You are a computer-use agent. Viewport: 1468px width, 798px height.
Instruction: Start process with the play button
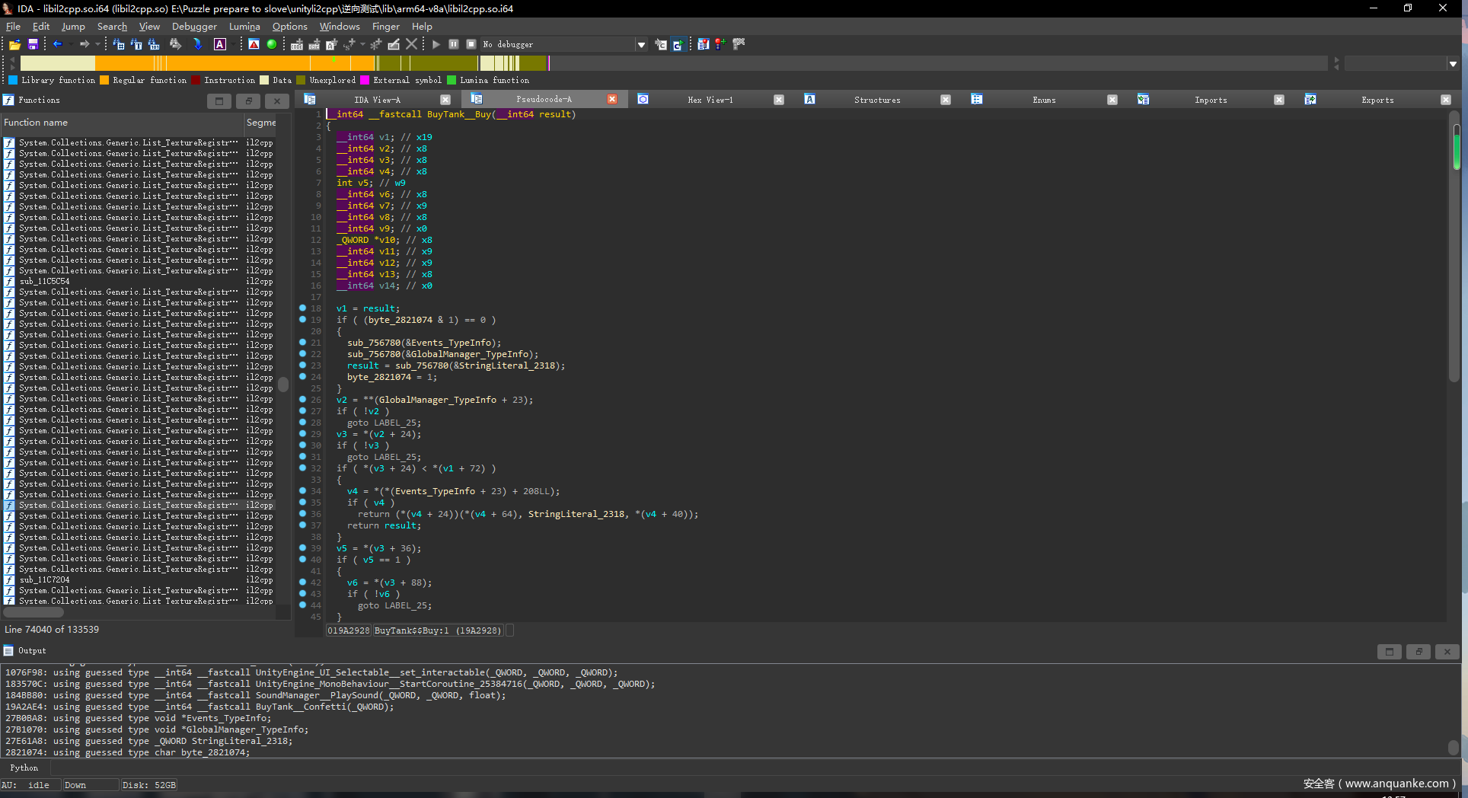(436, 44)
